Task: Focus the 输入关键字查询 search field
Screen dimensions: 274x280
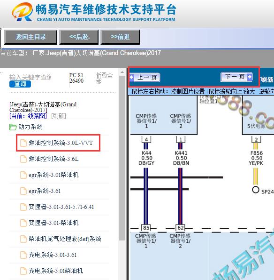Action: tap(30, 77)
